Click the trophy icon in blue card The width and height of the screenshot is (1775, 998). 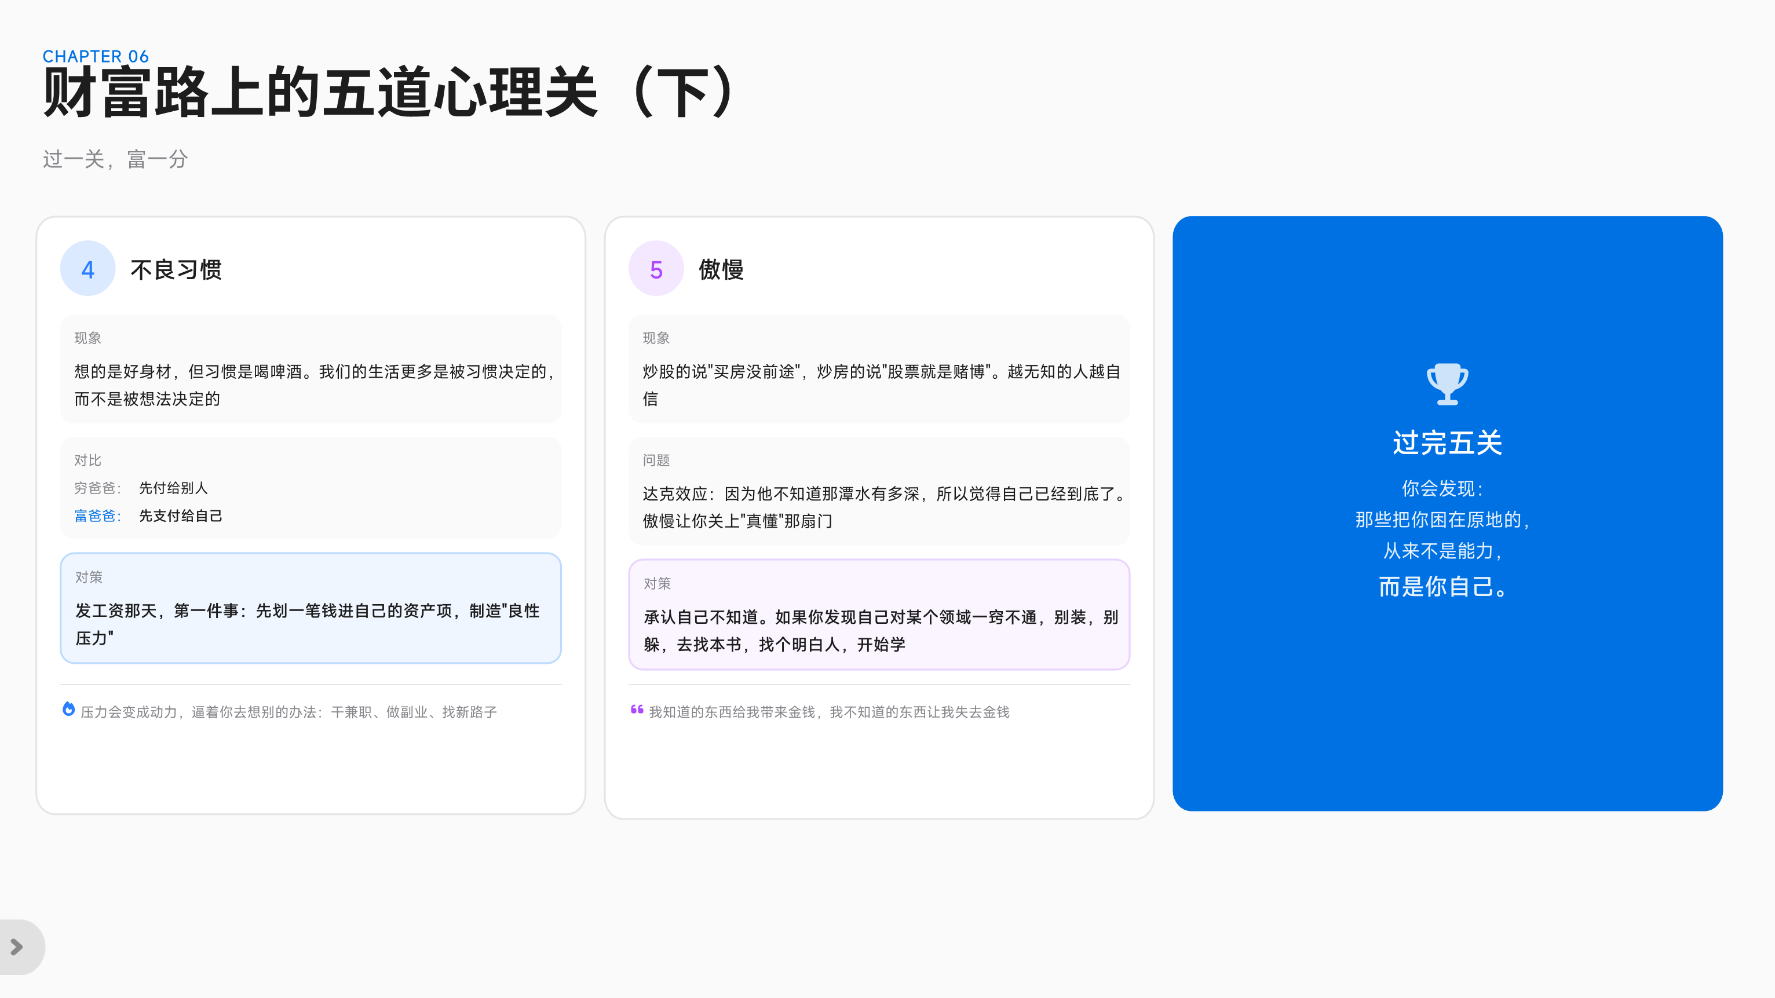click(x=1447, y=383)
